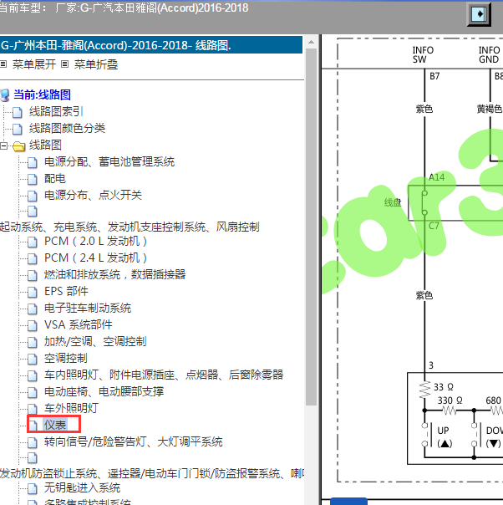Click the page icon above 起动系统 entry
503x505 pixels.
pyautogui.click(x=33, y=212)
